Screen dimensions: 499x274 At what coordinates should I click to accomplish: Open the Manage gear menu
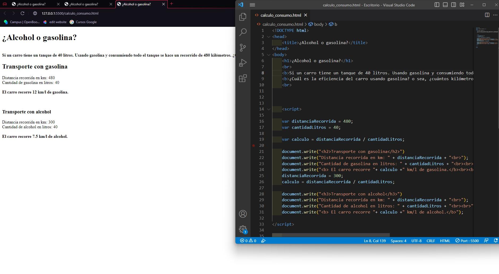(243, 229)
